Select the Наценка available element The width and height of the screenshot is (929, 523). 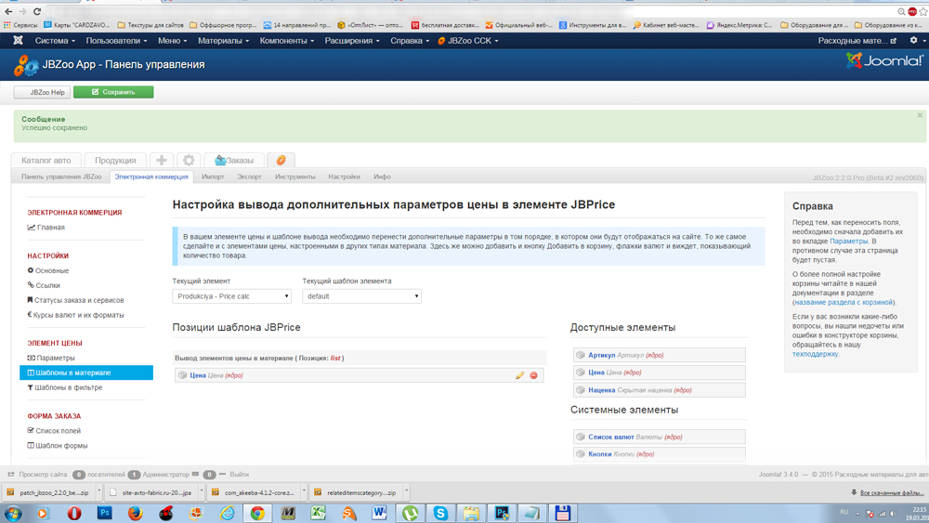[659, 390]
